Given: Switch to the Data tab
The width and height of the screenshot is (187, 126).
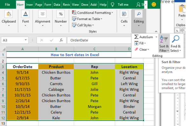Looking at the screenshot, I should point(57,5).
